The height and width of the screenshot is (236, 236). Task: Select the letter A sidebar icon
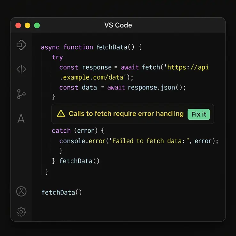21,119
